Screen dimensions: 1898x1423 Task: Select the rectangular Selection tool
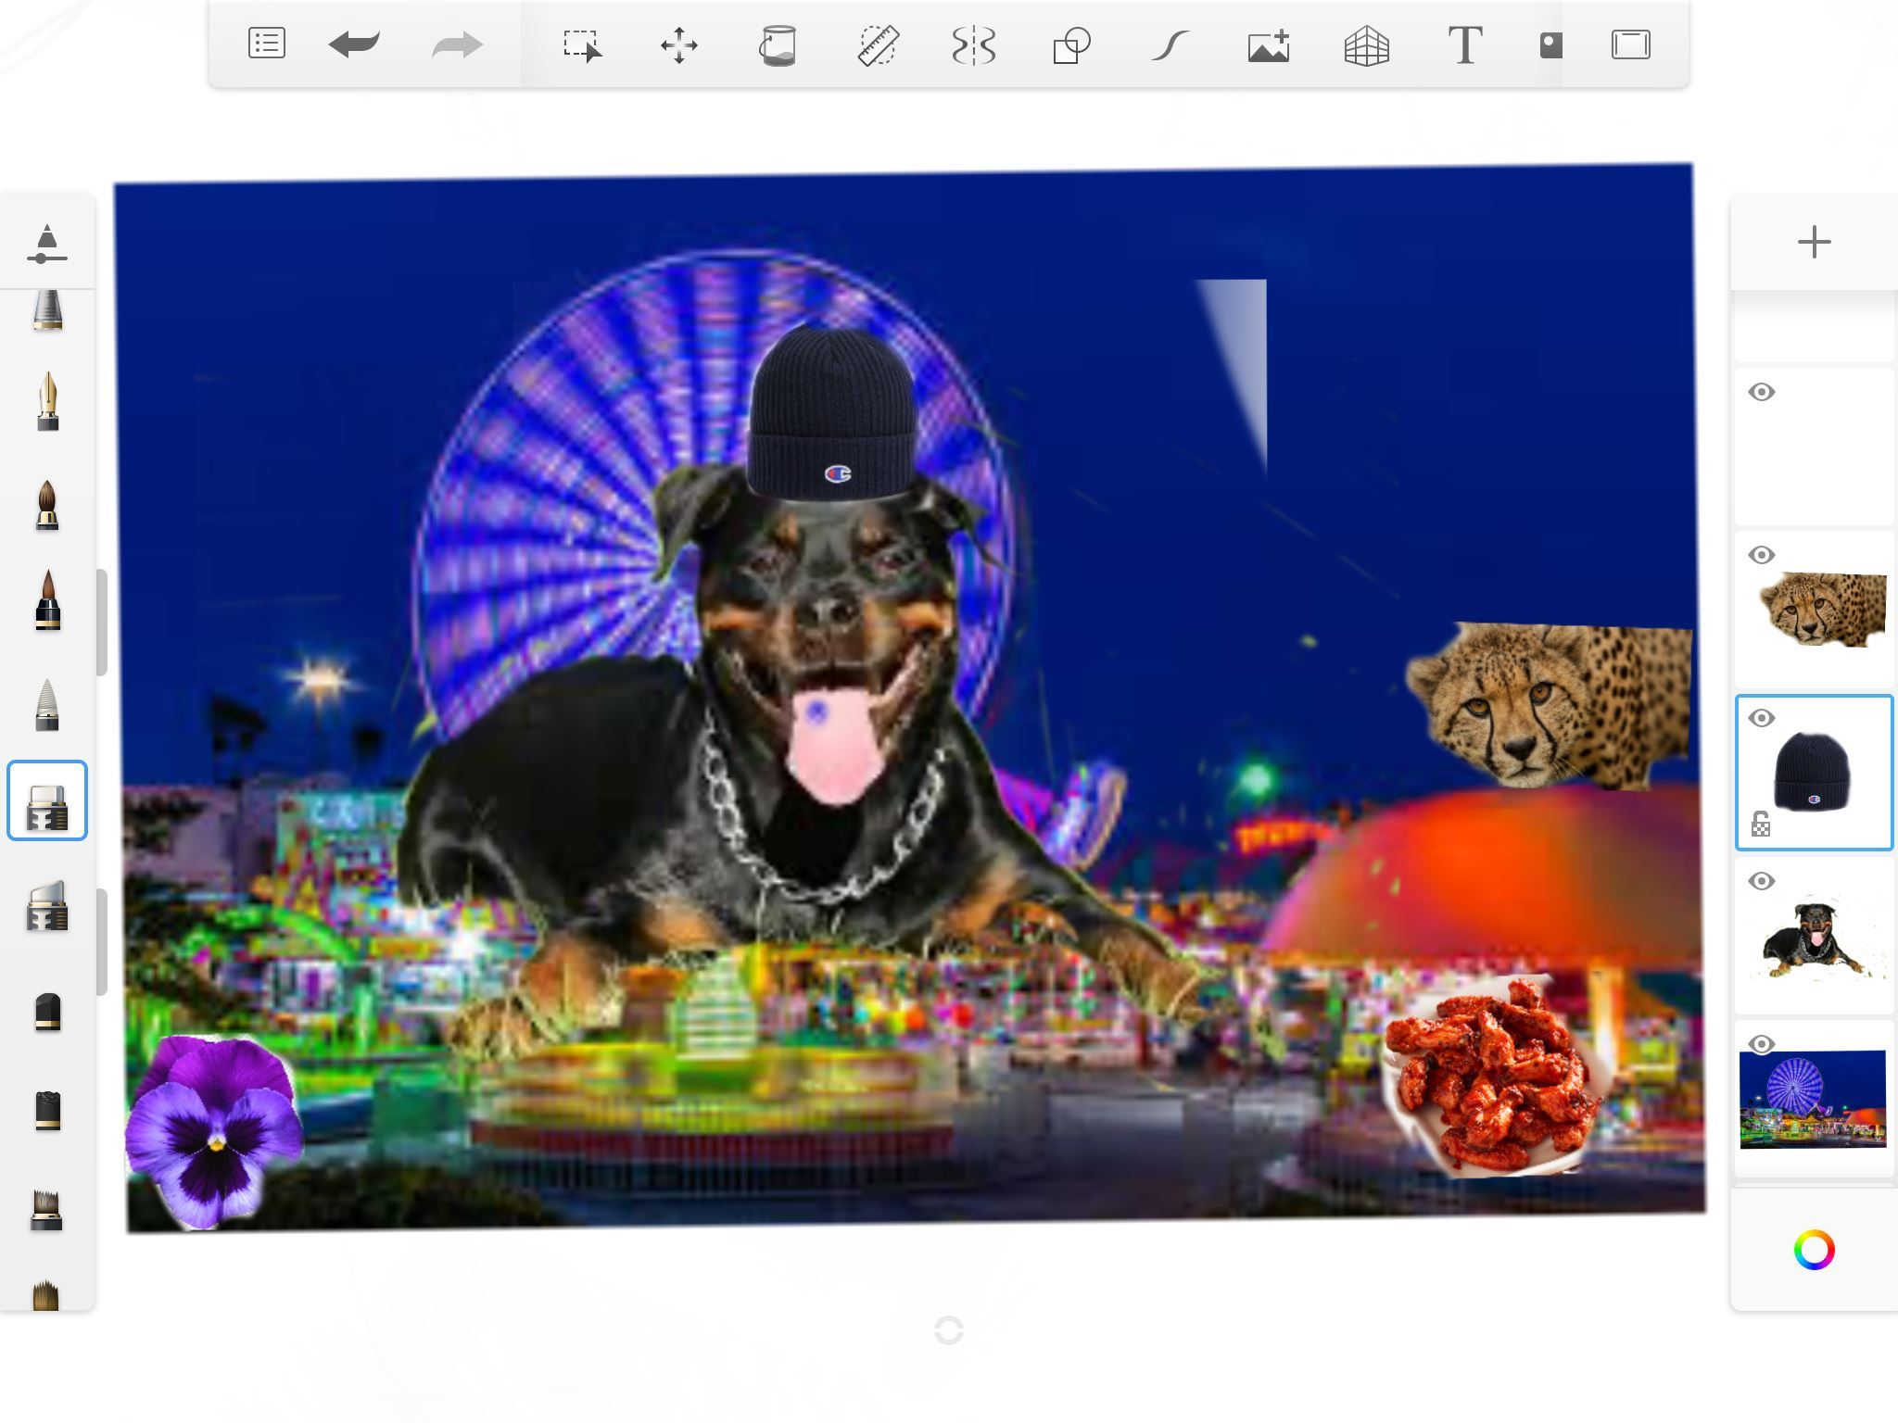coord(582,44)
